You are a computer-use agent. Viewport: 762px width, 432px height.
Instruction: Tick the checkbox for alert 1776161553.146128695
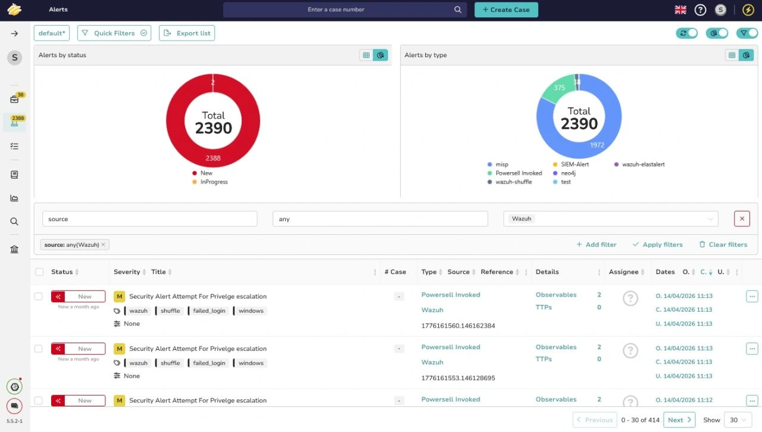click(38, 349)
